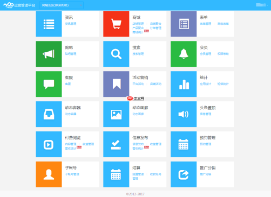Screen dimensions: 271x197
Task: Open the 会员管理 link
Action: click(206, 54)
